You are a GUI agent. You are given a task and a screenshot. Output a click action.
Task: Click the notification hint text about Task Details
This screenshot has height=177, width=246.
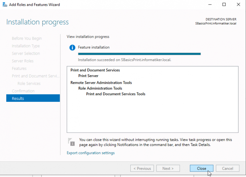click(155, 142)
